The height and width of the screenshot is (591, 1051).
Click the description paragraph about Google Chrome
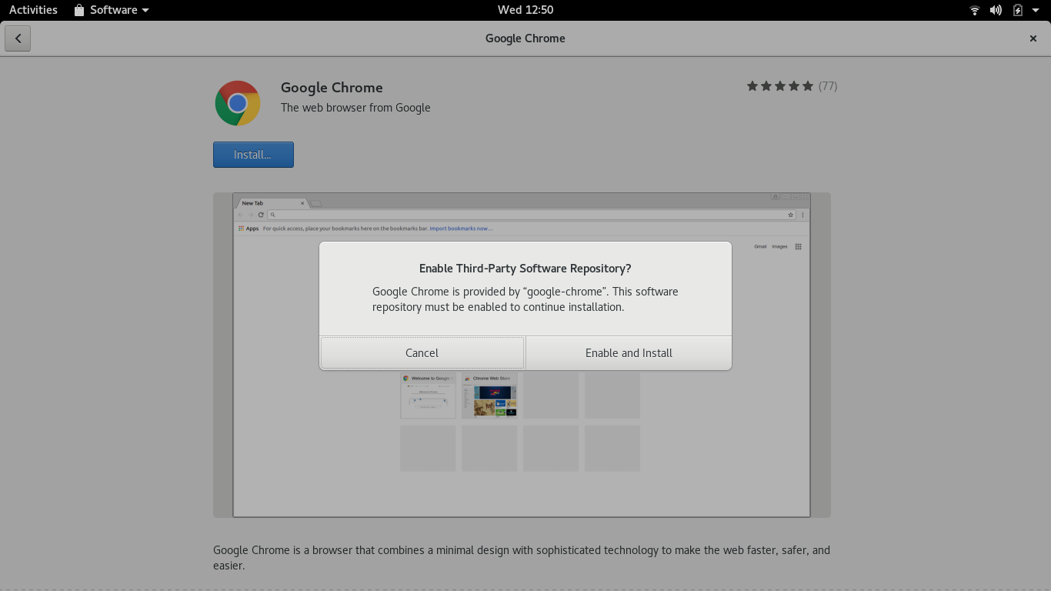point(522,558)
